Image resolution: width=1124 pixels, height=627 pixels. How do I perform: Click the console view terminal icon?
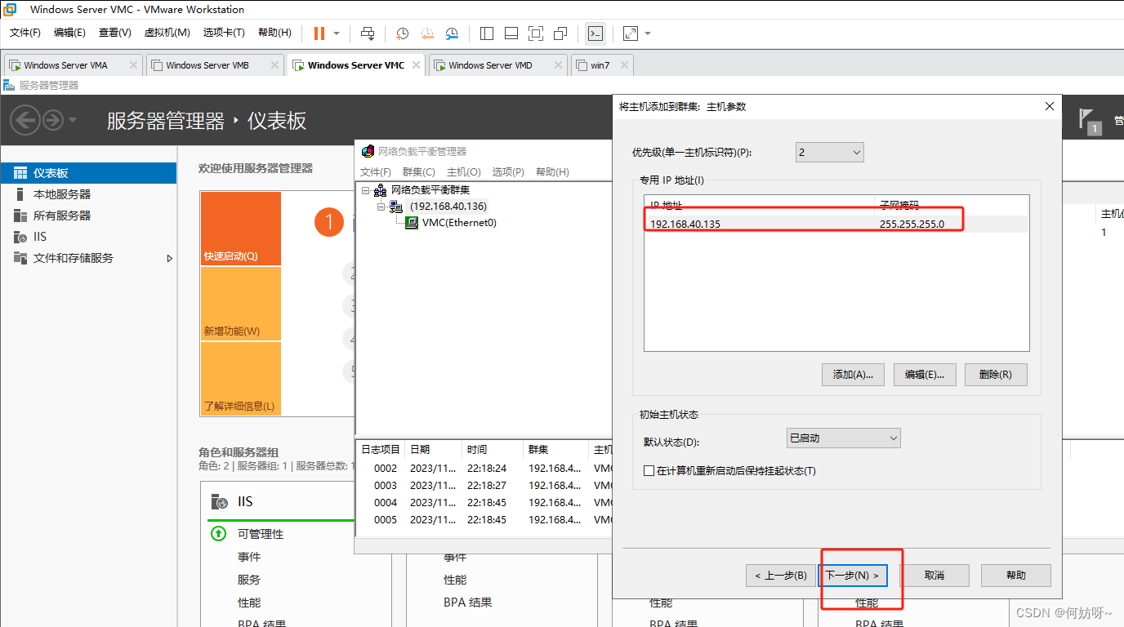pyautogui.click(x=596, y=33)
